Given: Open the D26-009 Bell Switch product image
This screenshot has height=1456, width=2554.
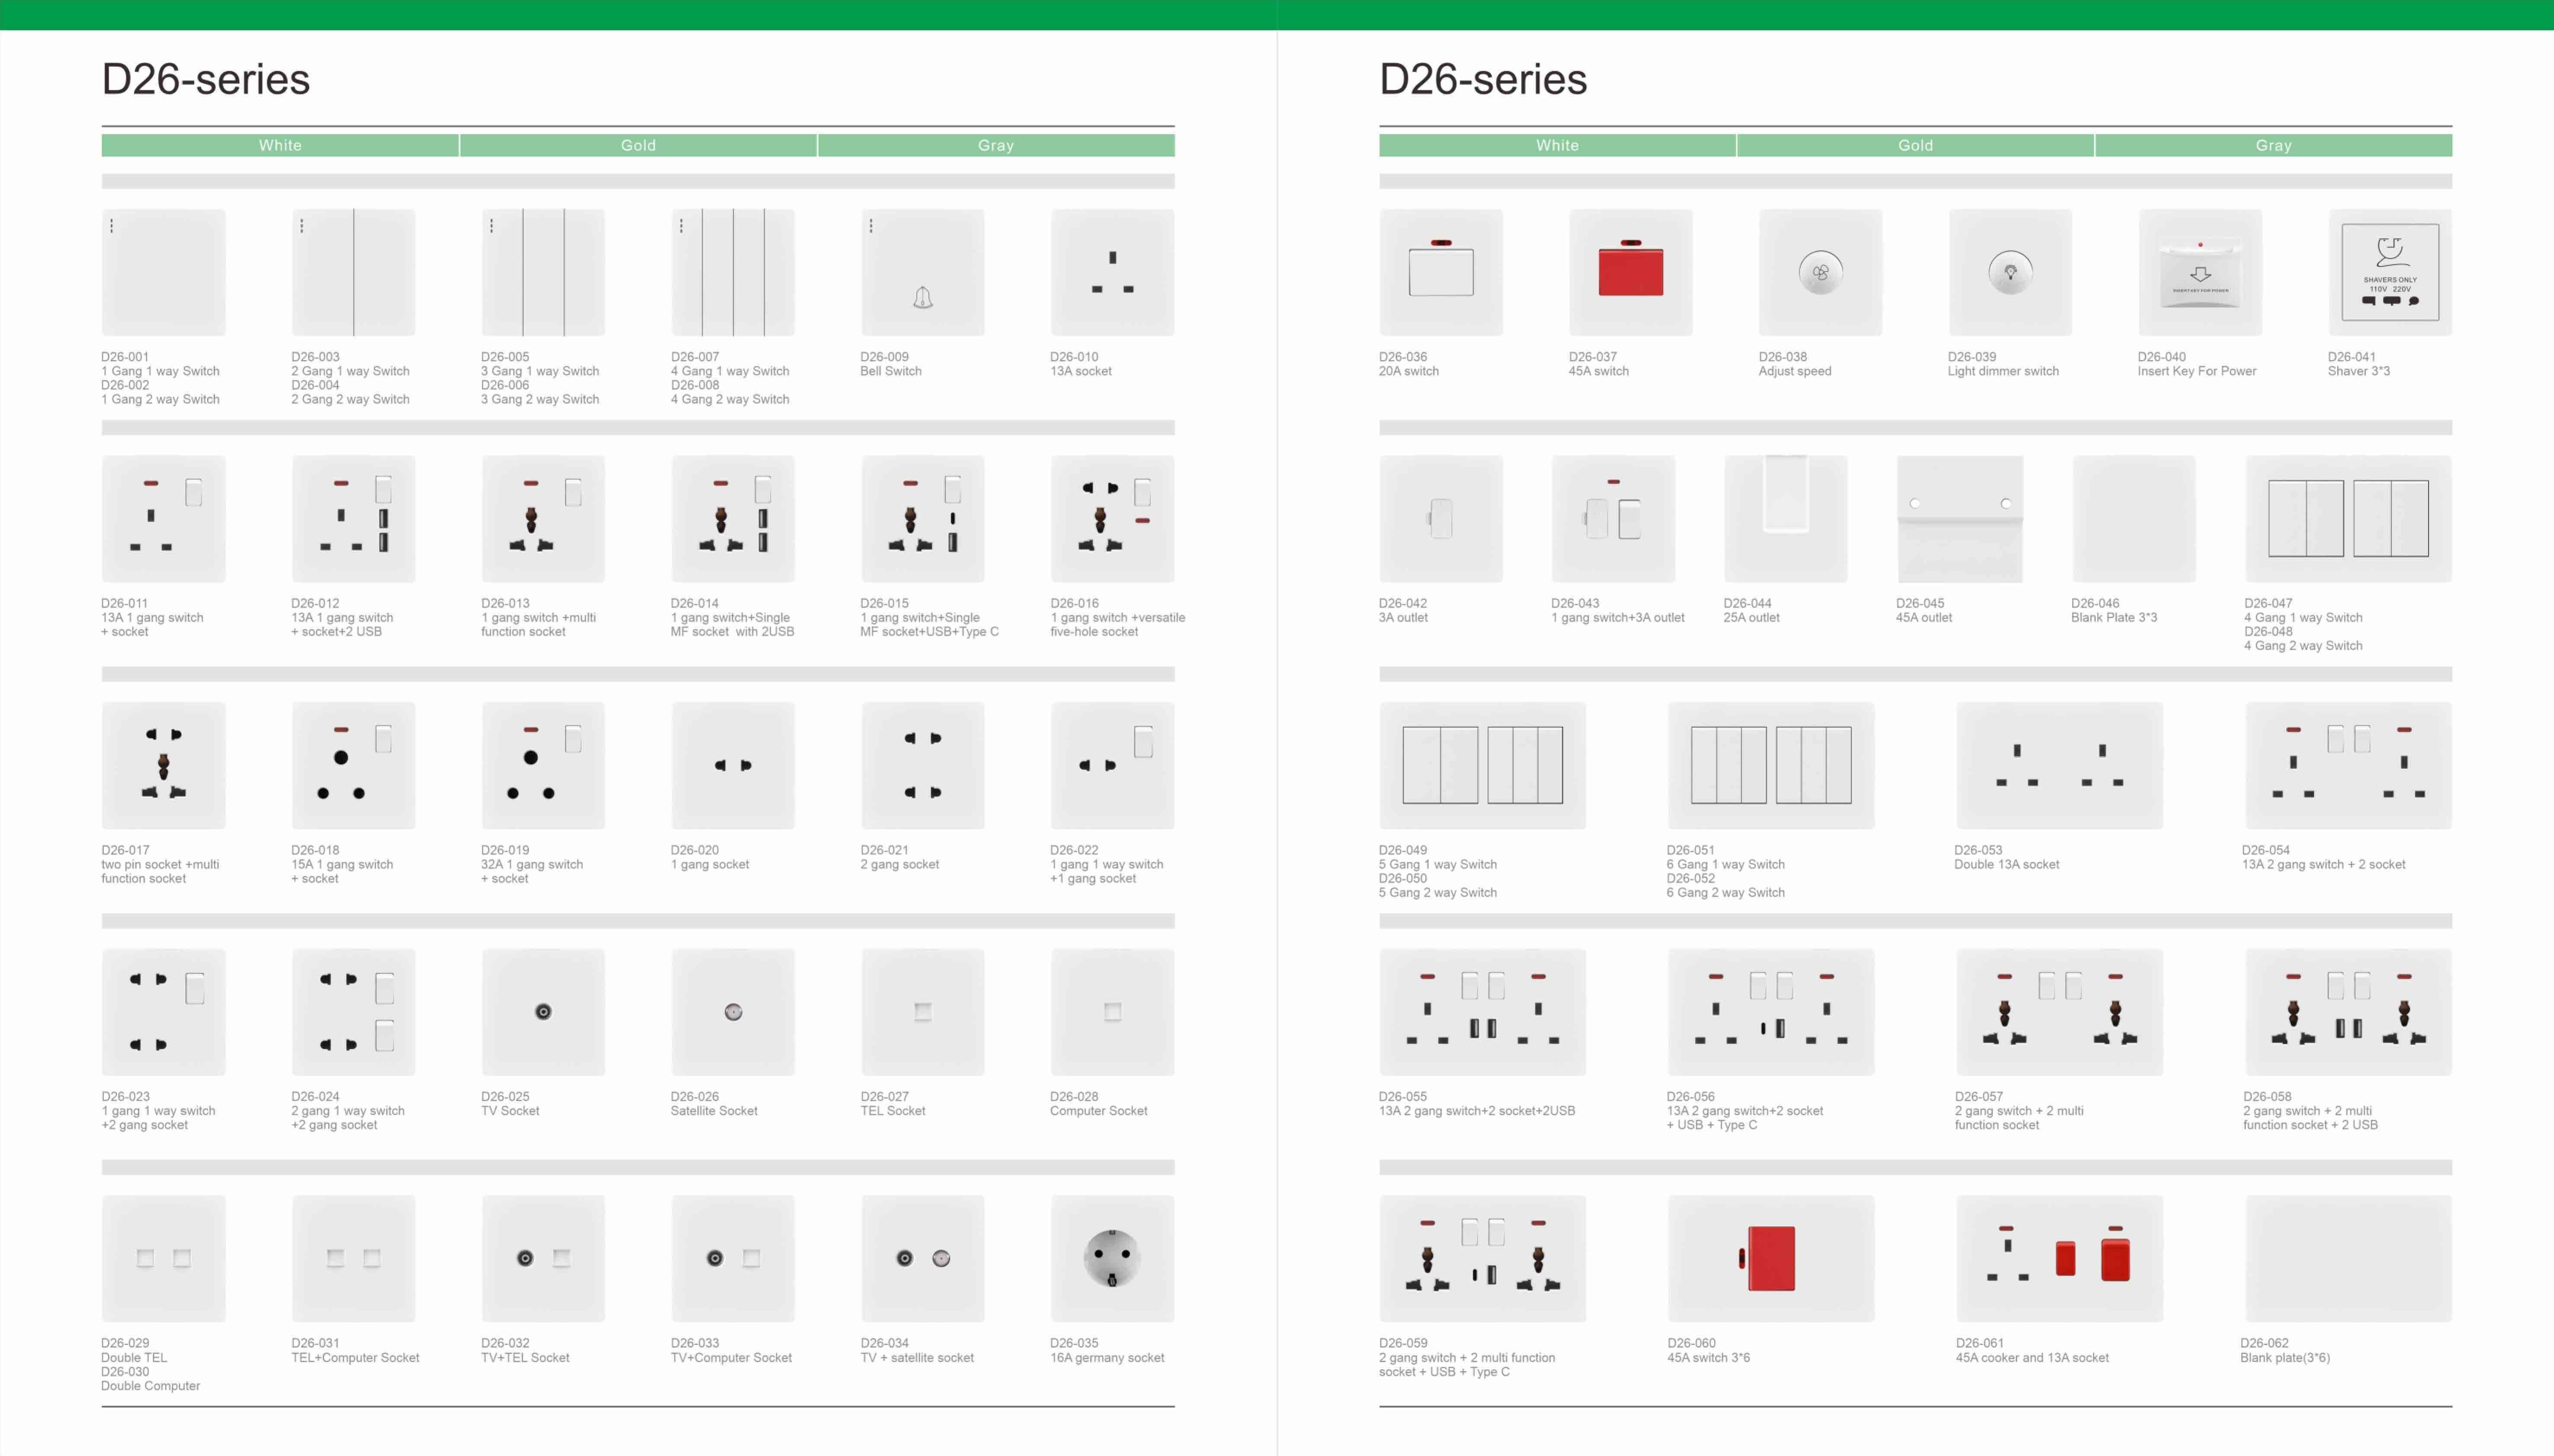Looking at the screenshot, I should click(x=923, y=272).
